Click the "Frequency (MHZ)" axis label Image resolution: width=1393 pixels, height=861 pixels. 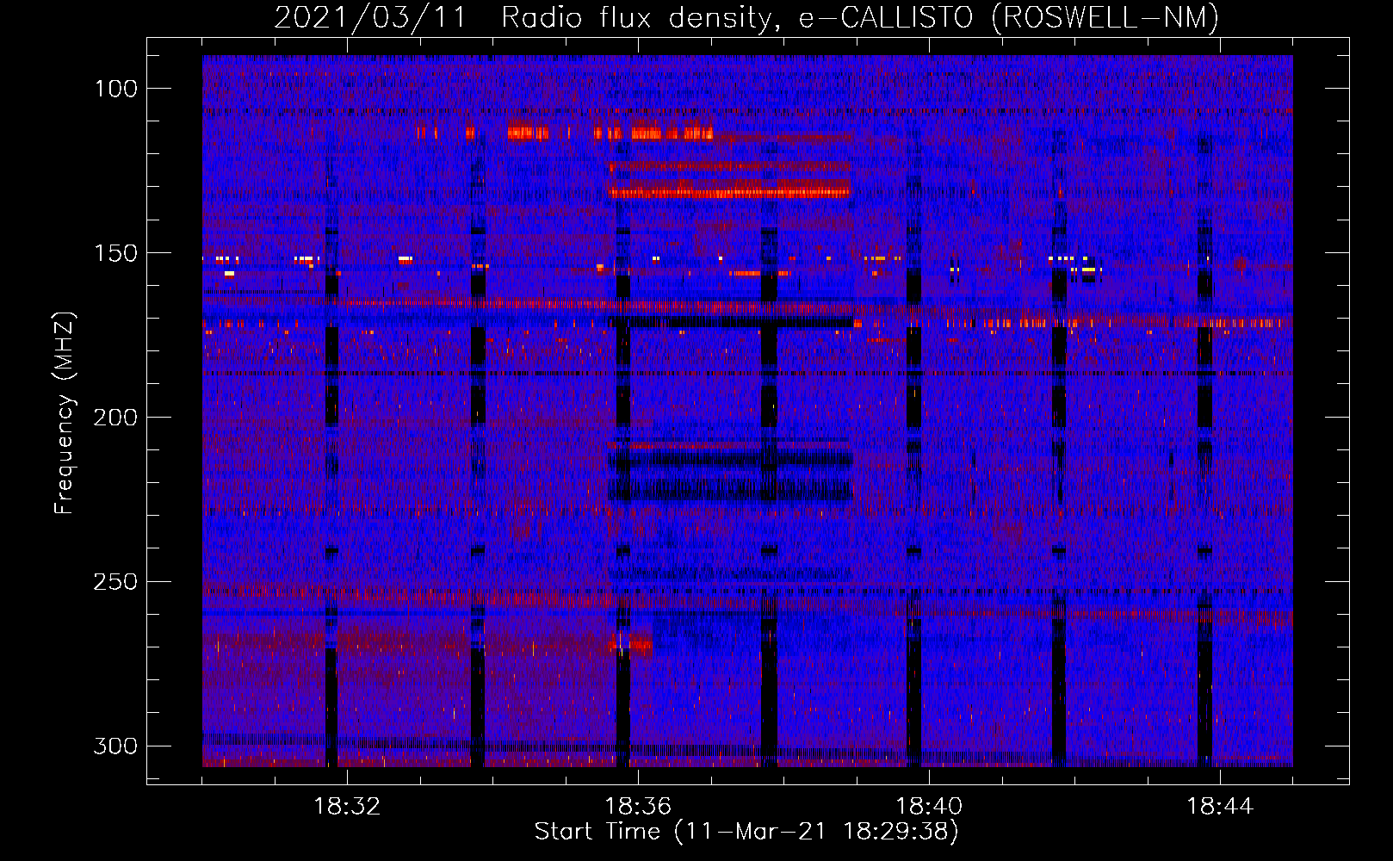tap(65, 413)
